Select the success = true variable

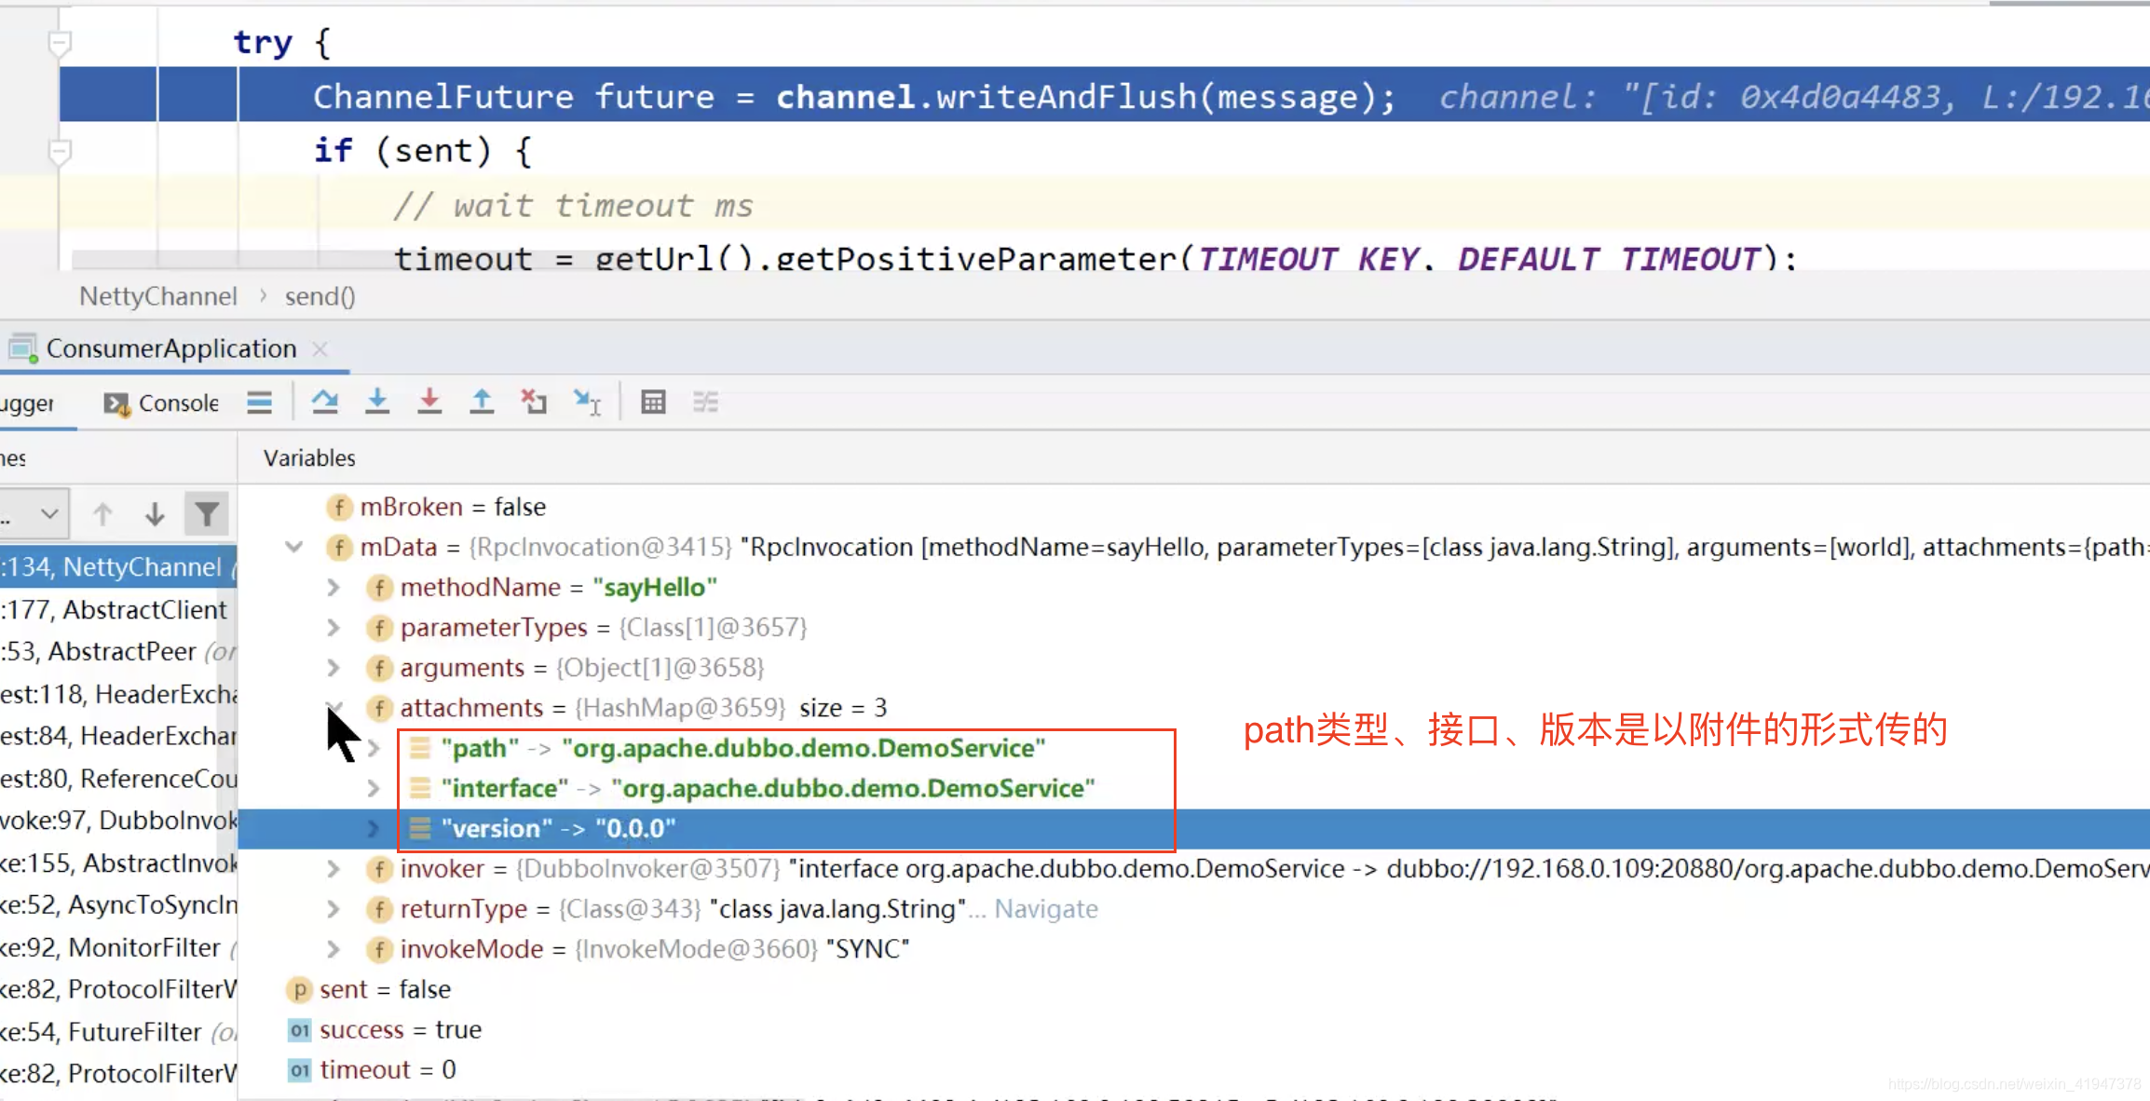coord(384,1029)
